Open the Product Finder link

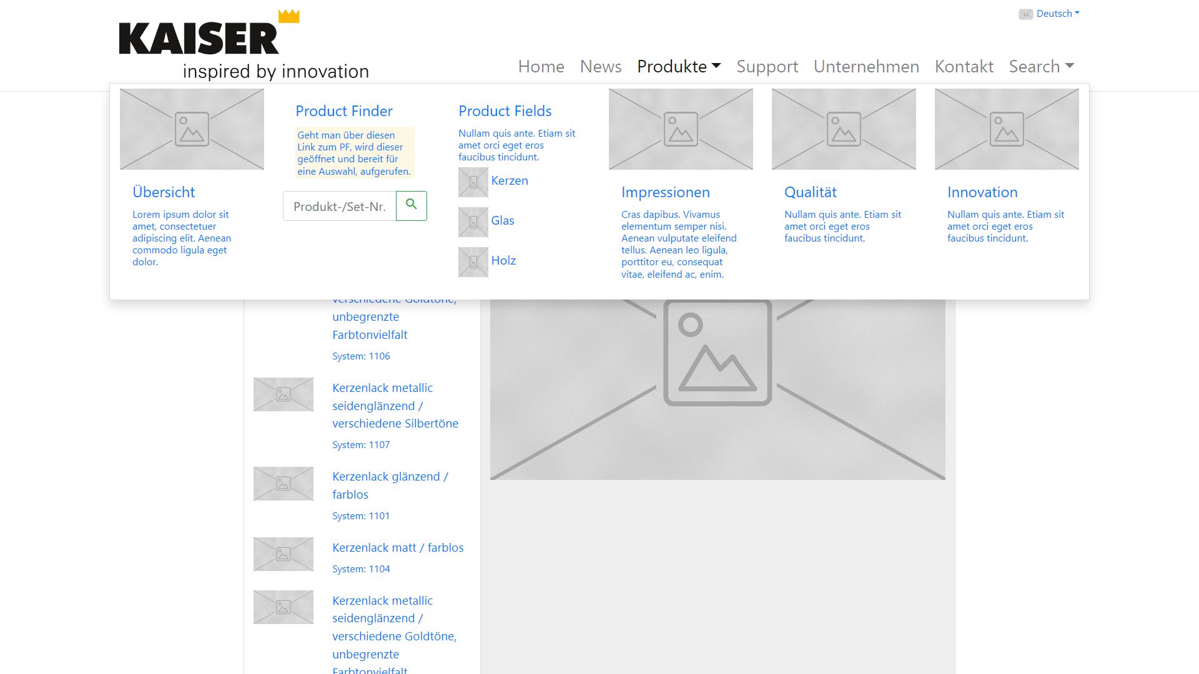(343, 111)
